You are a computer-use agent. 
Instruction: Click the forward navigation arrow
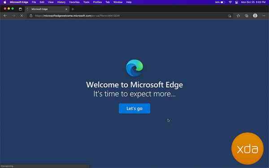pyautogui.click(x=13, y=16)
